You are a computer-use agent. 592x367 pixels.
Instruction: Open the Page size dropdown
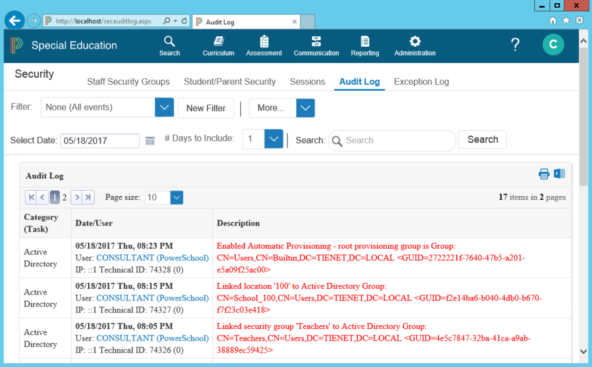(176, 197)
